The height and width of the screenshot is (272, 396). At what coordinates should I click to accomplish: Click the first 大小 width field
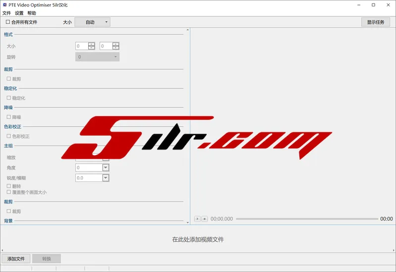pos(82,46)
